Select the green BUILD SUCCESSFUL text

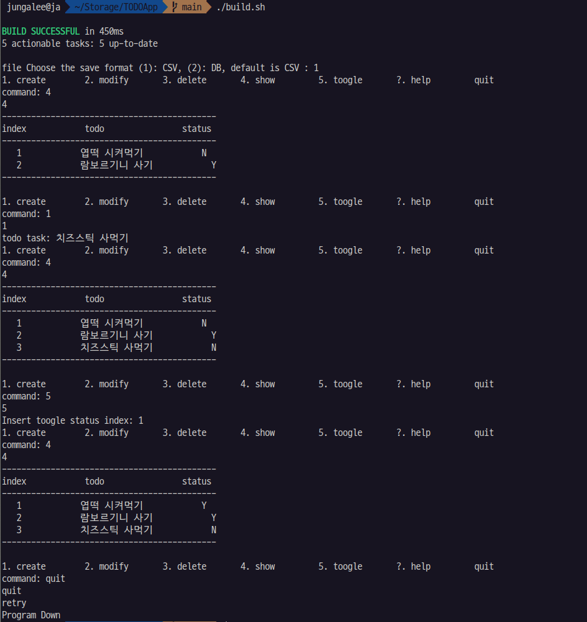click(41, 32)
